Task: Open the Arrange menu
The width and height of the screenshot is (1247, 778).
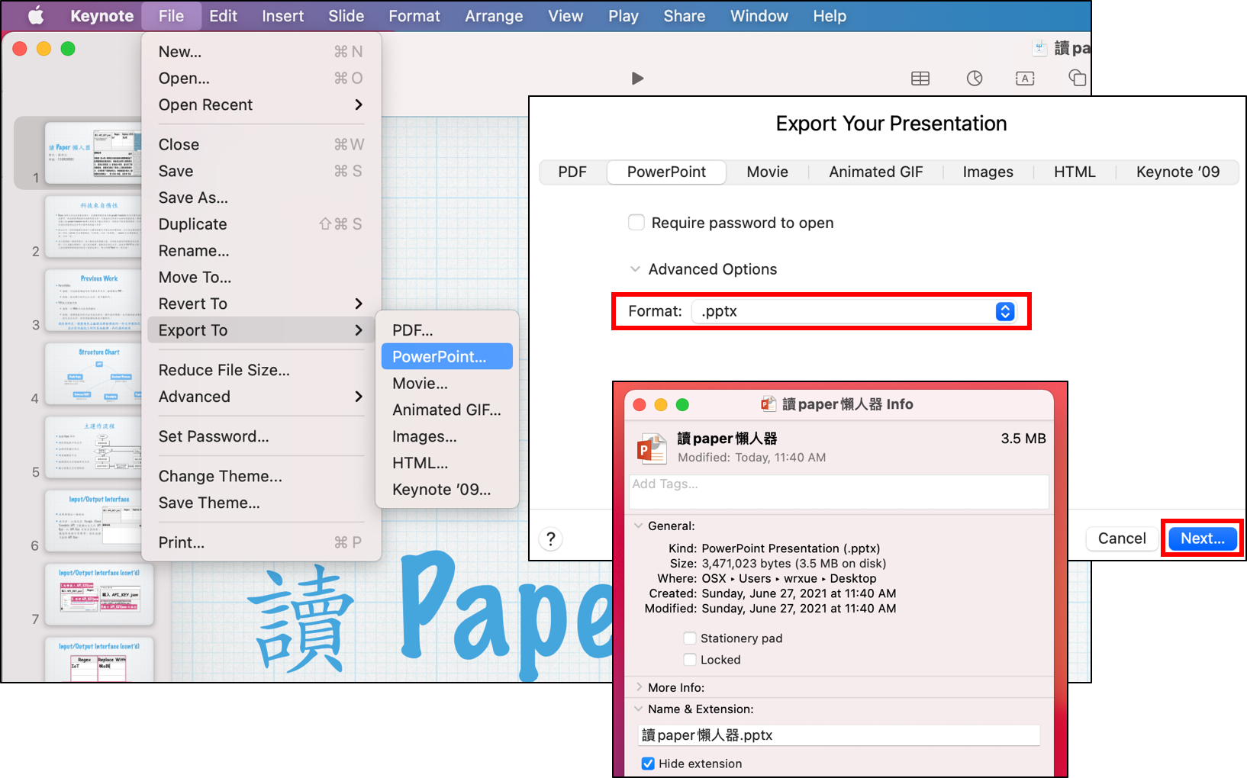Action: coord(494,16)
